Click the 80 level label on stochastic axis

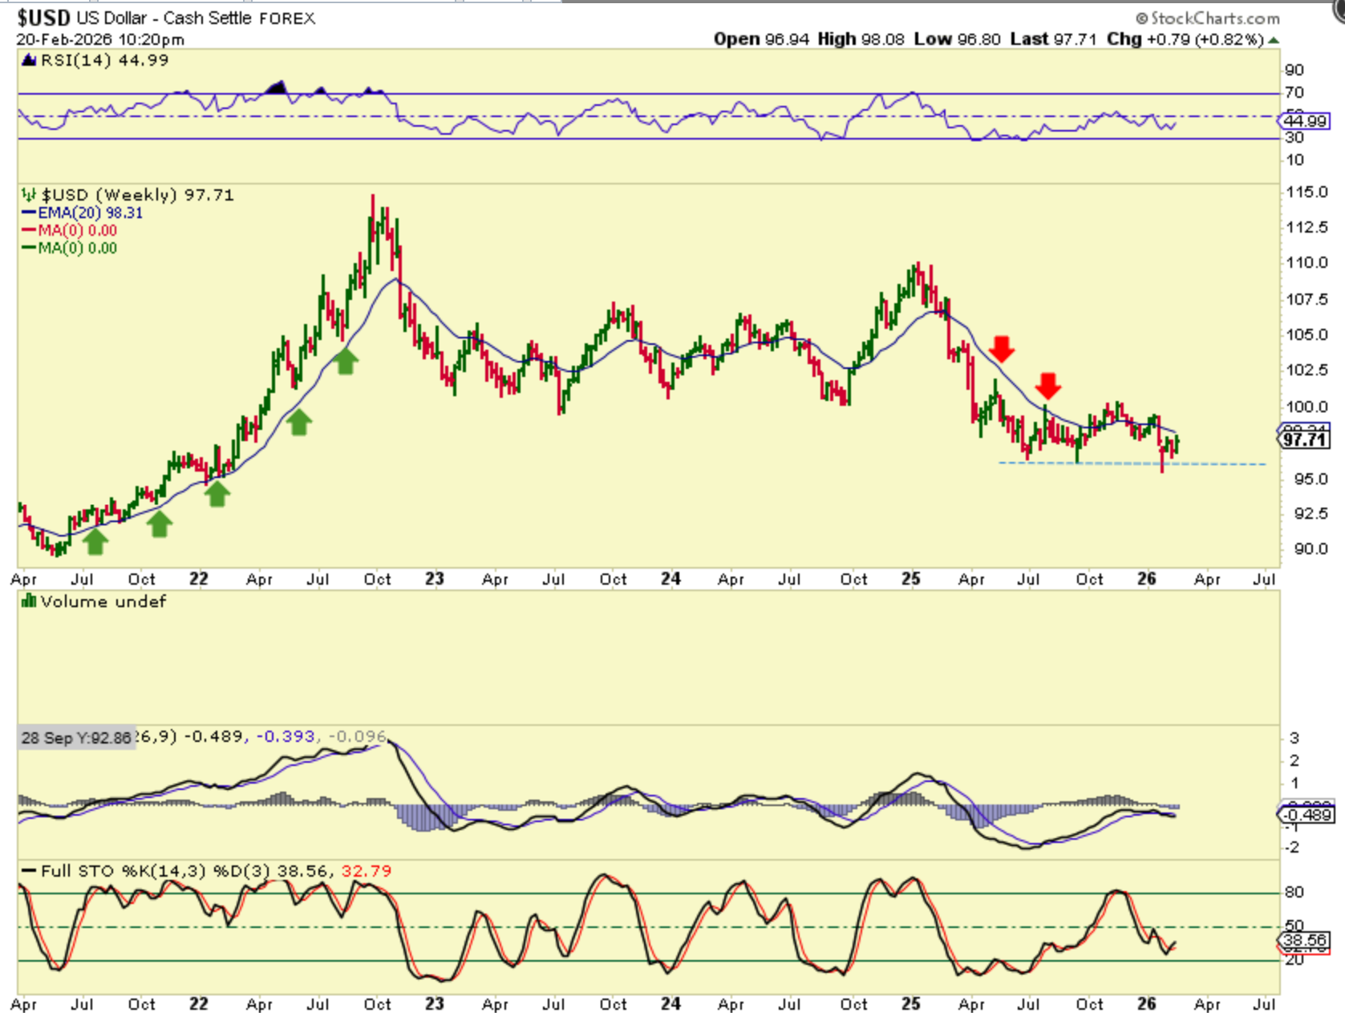click(1294, 892)
